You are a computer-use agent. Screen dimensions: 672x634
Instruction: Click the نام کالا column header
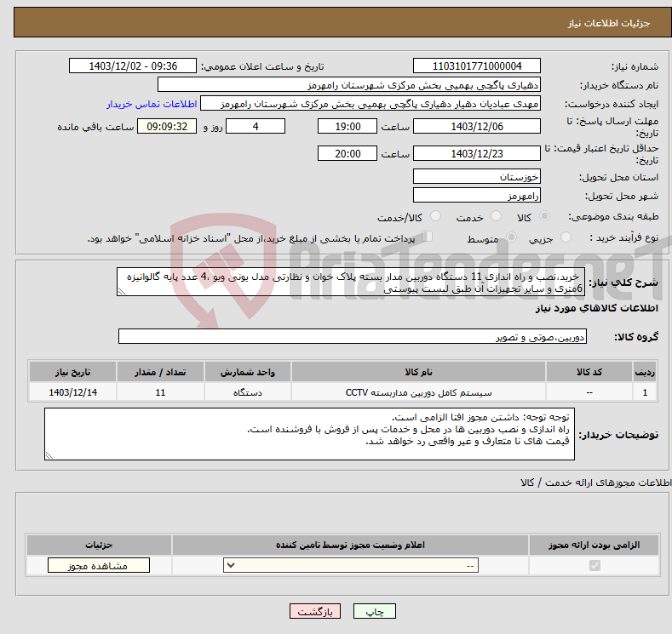coord(418,372)
